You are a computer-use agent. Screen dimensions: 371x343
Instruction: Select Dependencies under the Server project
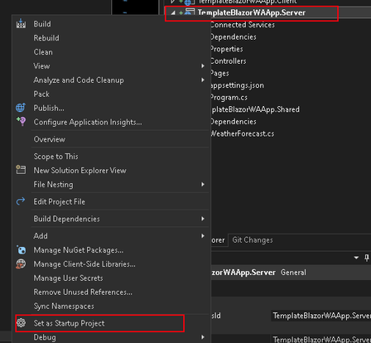pyautogui.click(x=233, y=37)
